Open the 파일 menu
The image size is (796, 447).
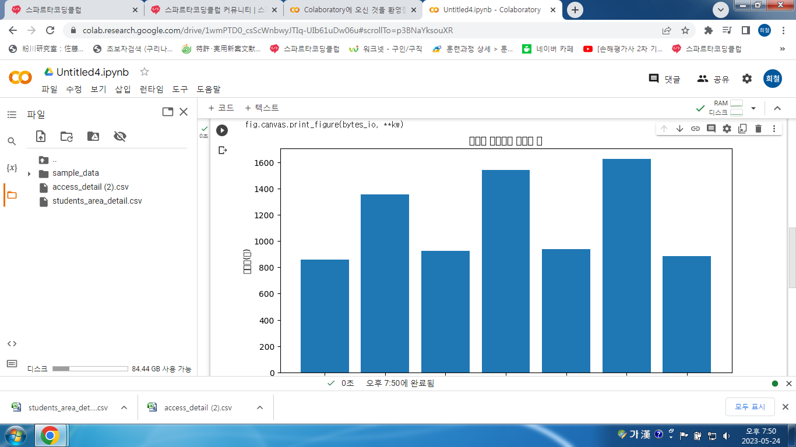[50, 89]
